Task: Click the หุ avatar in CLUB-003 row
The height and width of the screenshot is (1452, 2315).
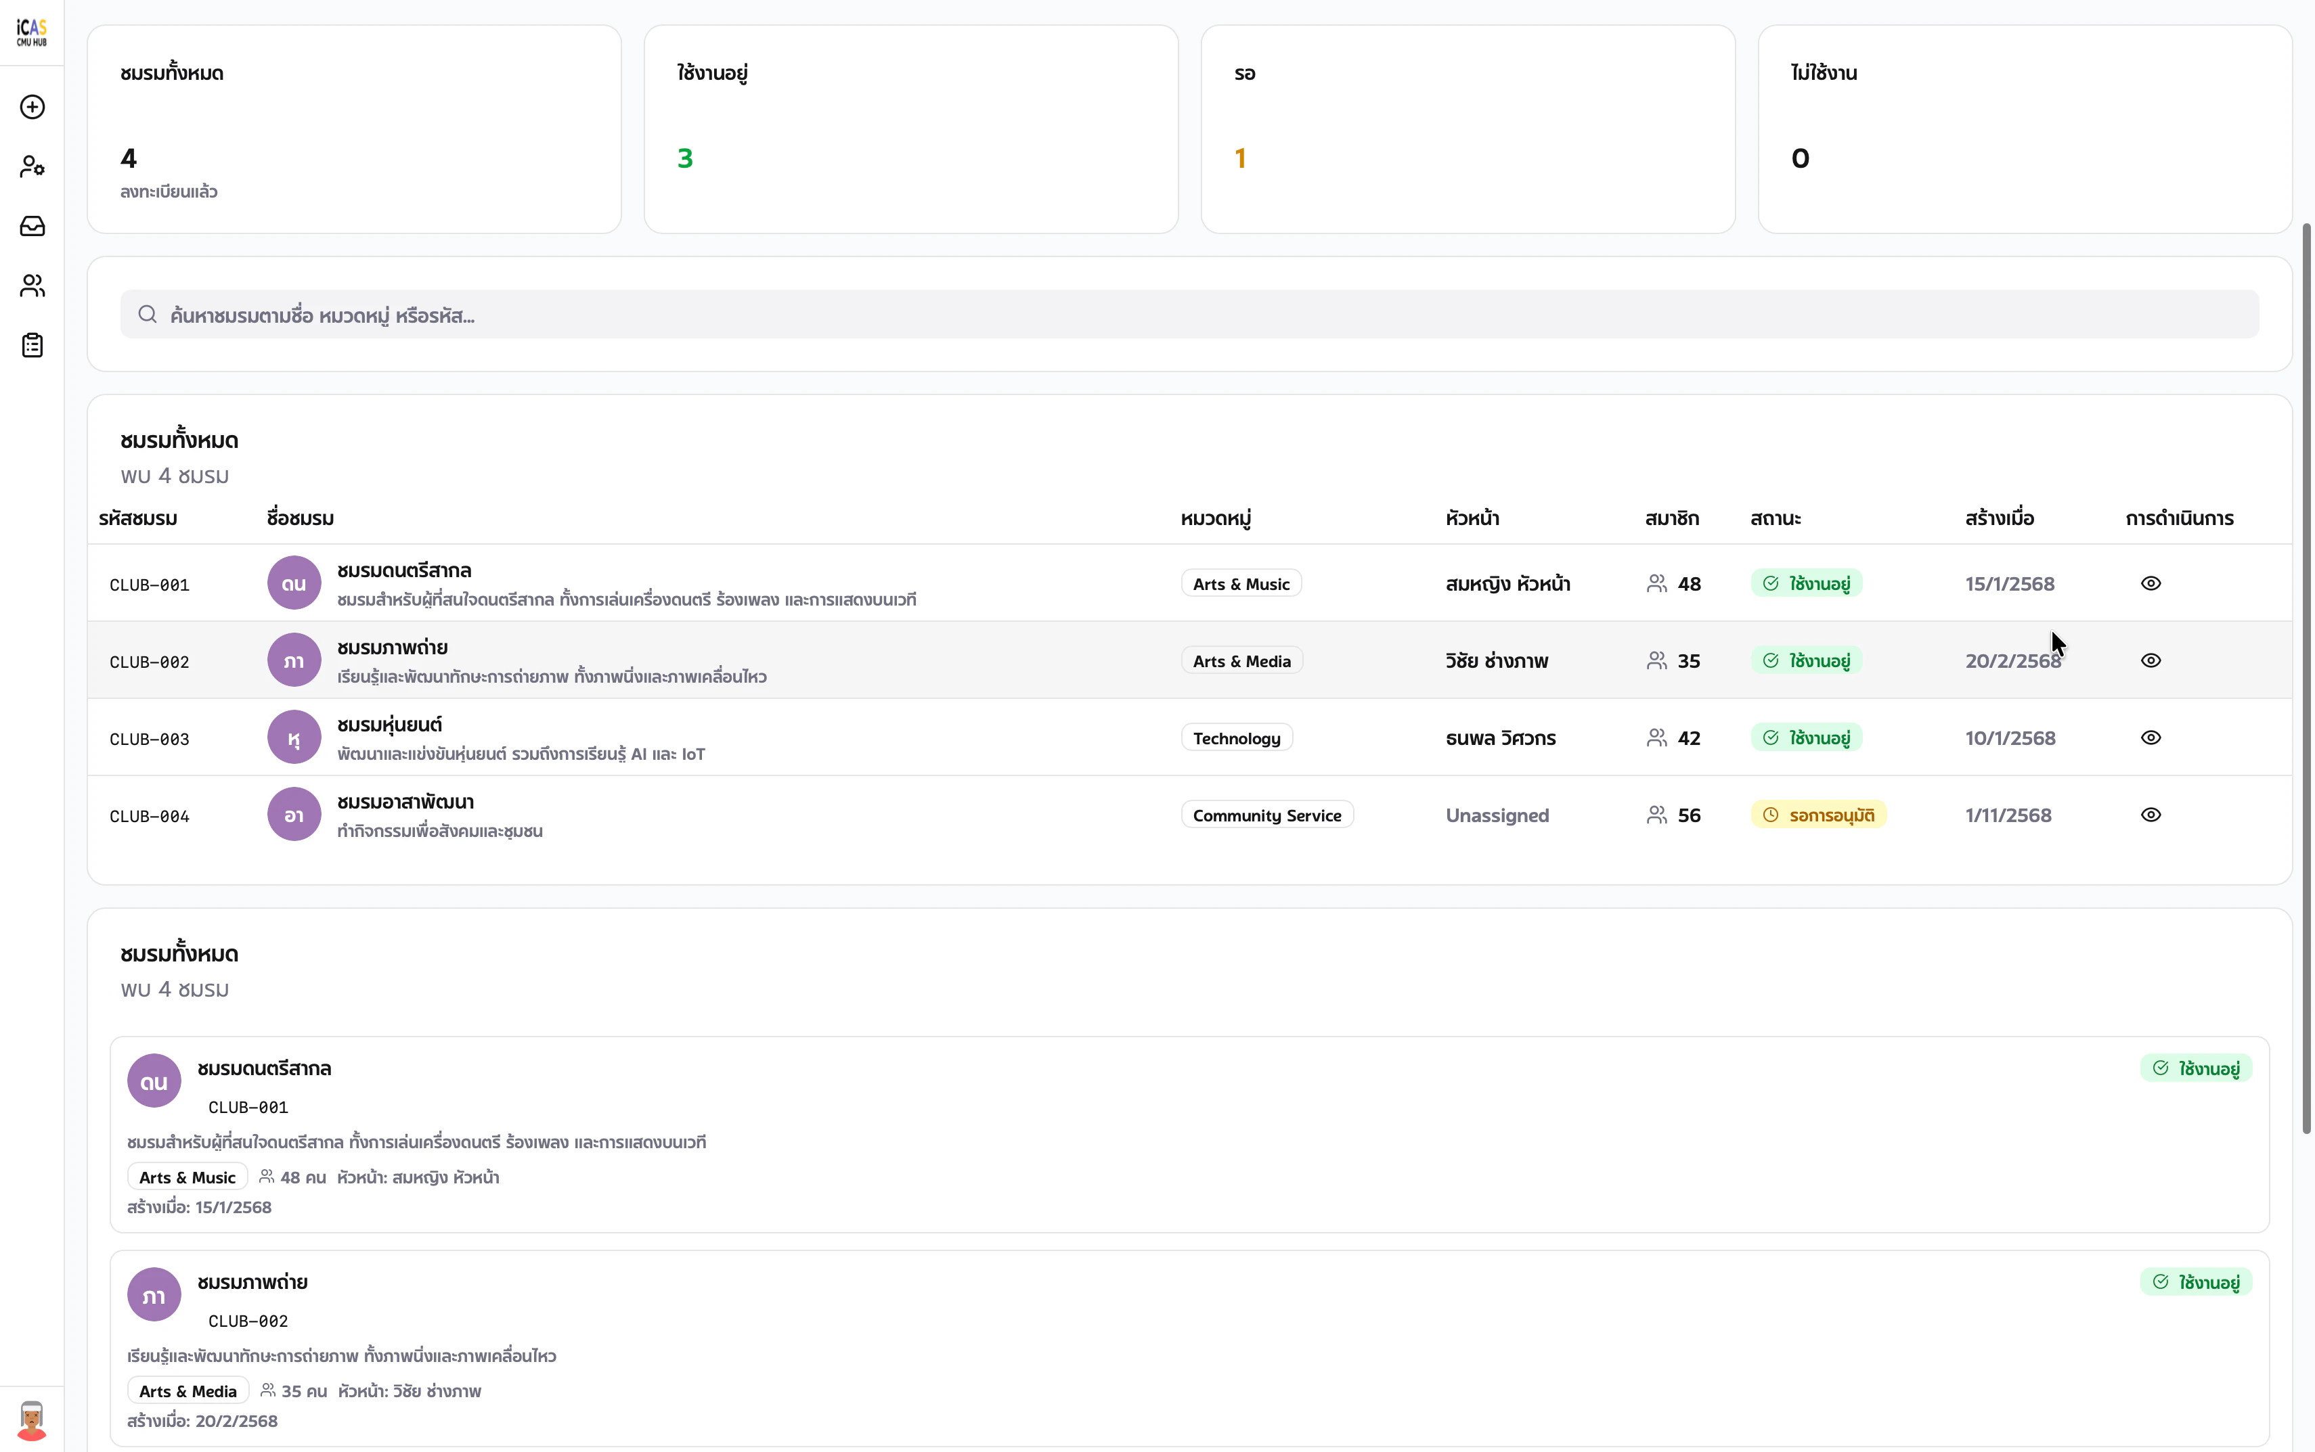Action: pyautogui.click(x=294, y=738)
